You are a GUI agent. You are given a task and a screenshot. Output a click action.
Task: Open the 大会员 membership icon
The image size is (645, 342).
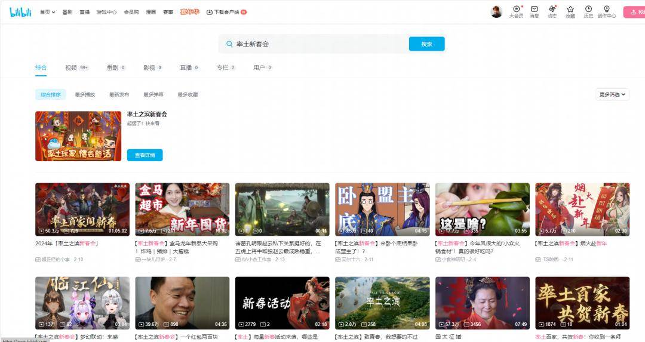(x=516, y=9)
